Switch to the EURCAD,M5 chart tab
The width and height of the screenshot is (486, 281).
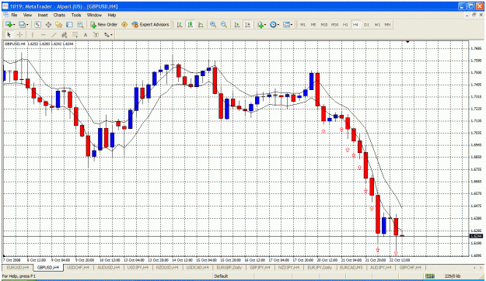click(x=351, y=267)
